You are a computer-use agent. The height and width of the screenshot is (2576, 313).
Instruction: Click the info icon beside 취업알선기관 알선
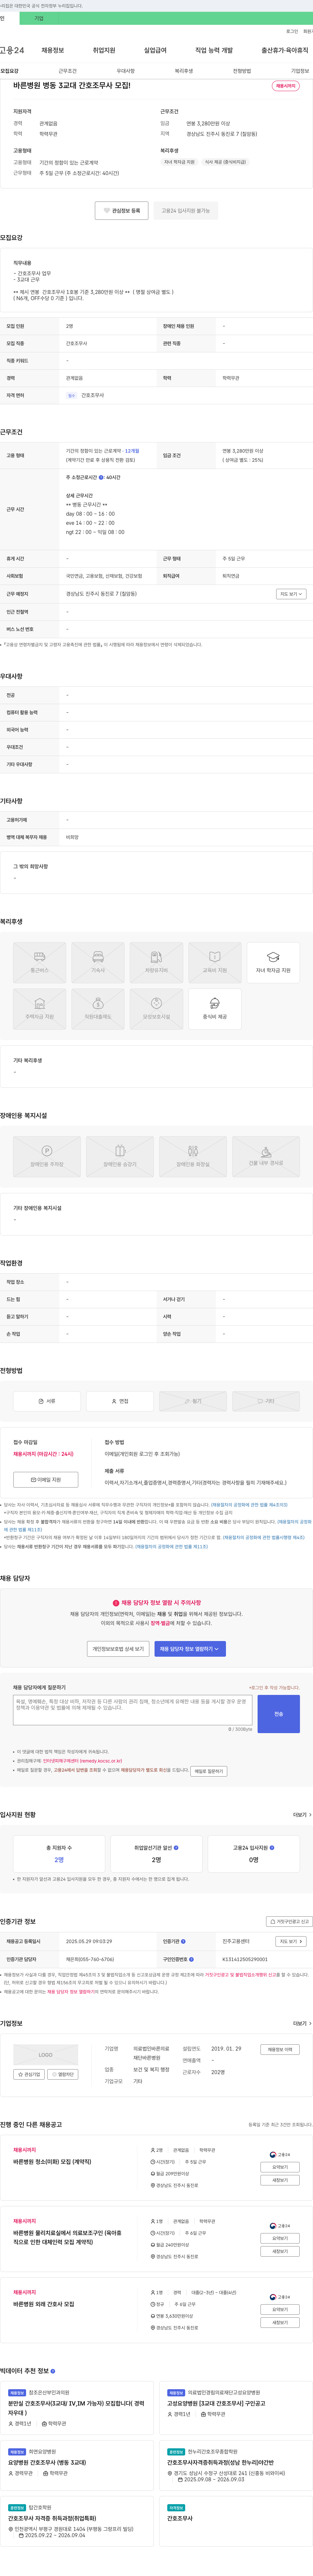[176, 1848]
